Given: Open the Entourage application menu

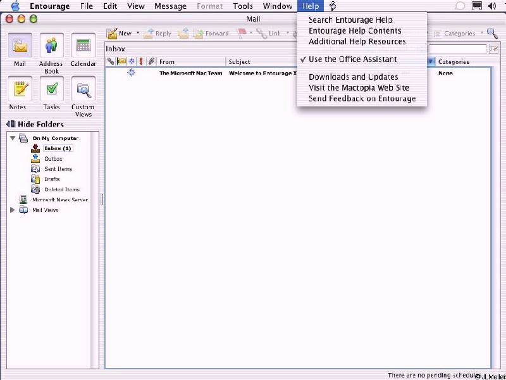Looking at the screenshot, I should [50, 6].
